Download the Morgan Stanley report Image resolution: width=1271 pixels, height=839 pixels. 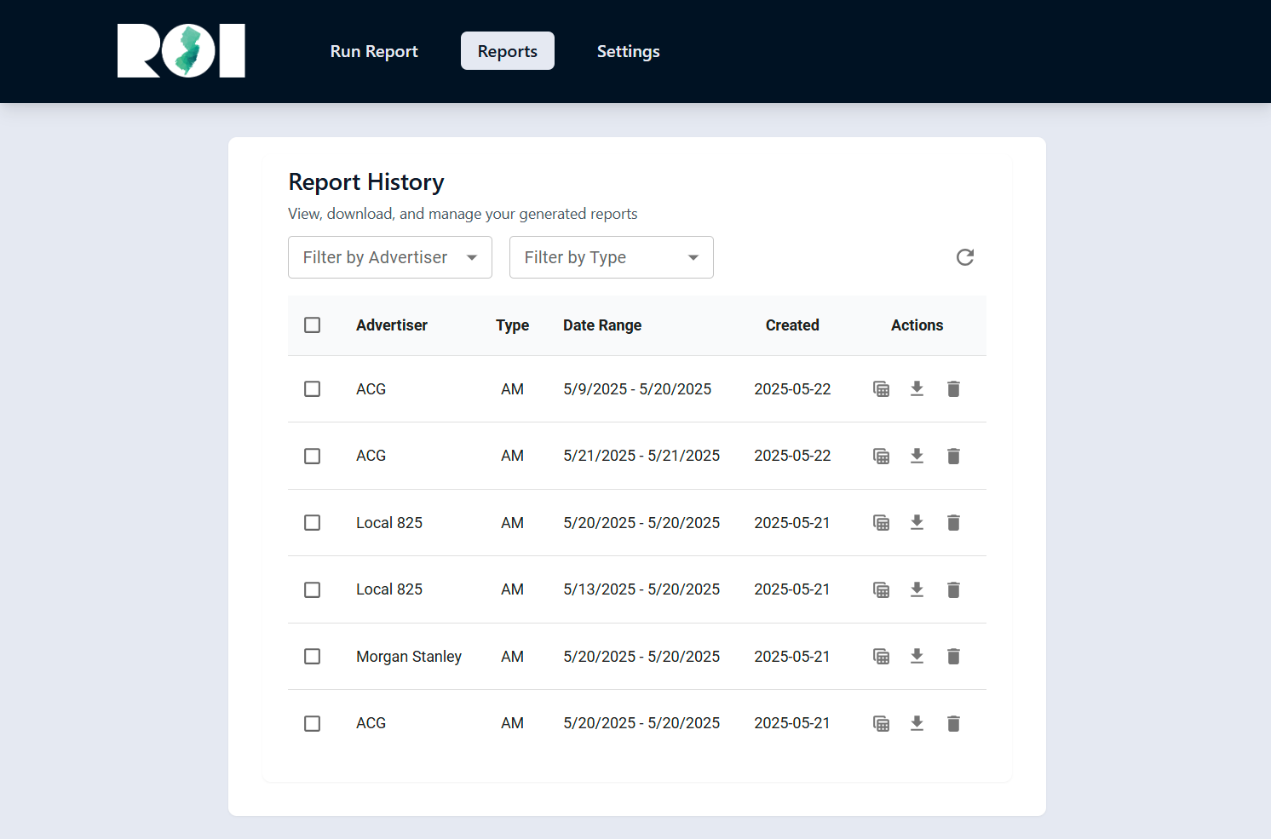[917, 656]
